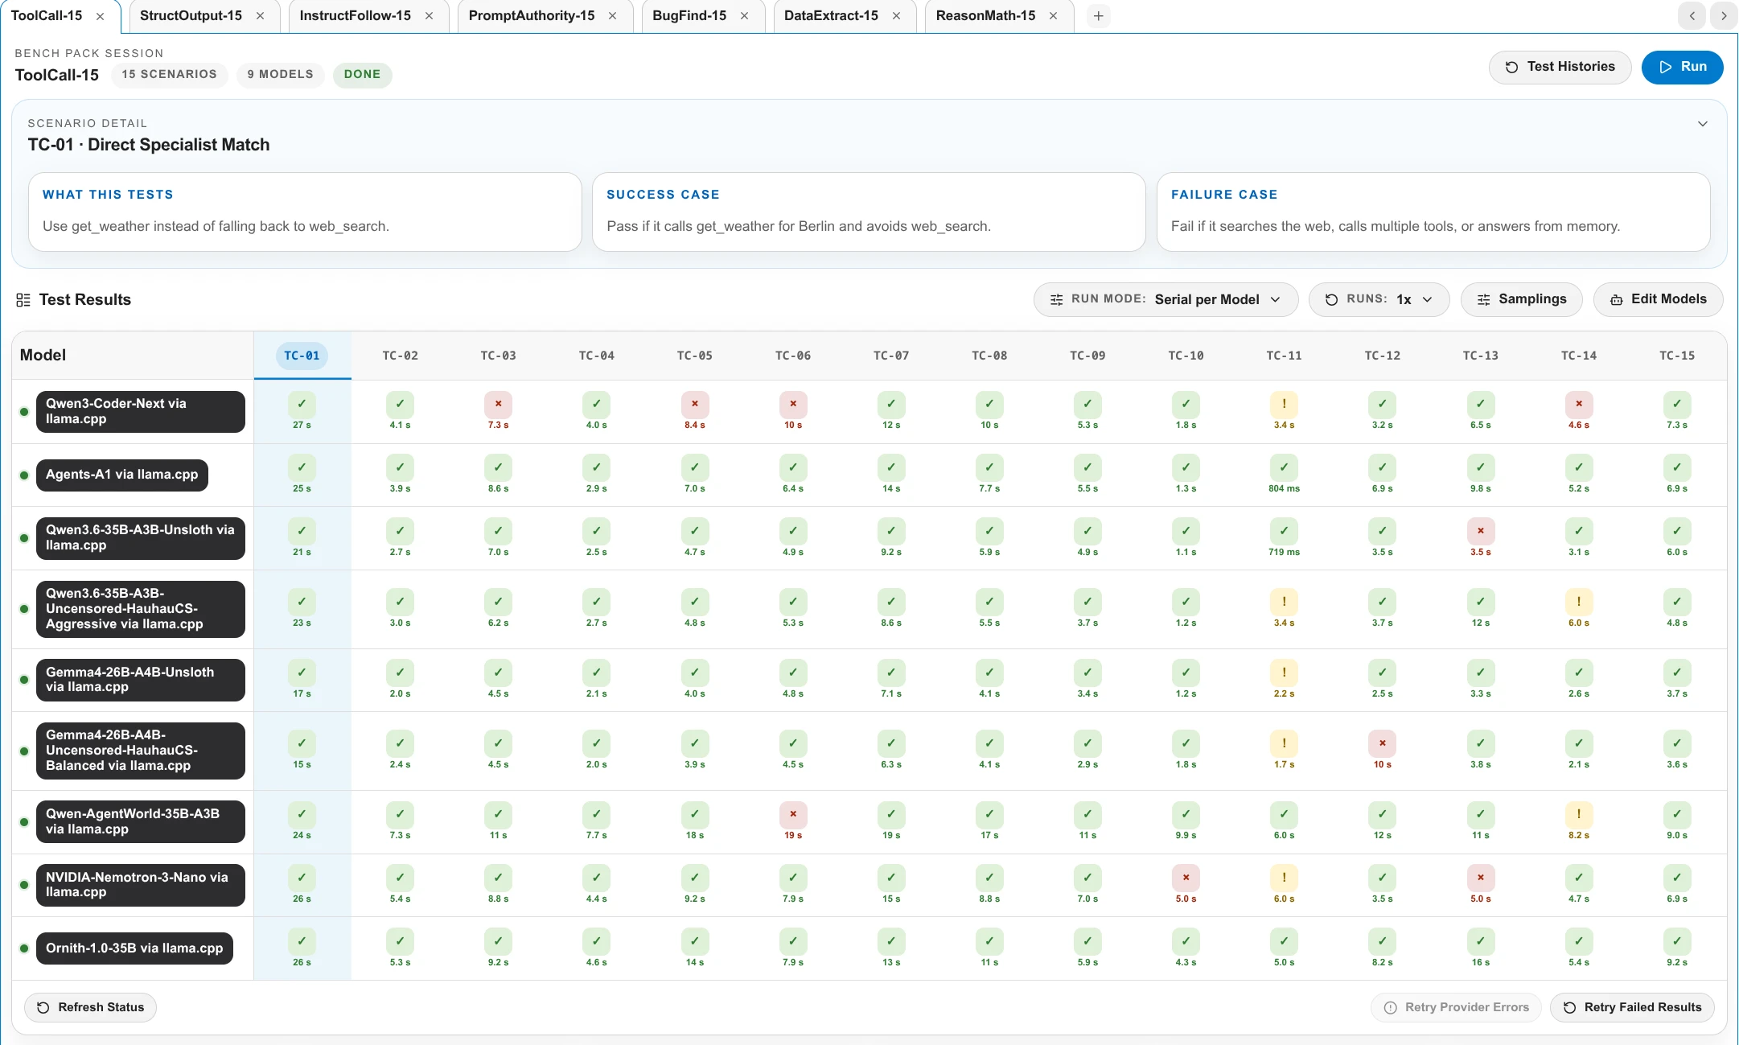Select the TC-02 column header
Viewport: 1739px width, 1045px height.
(400, 356)
